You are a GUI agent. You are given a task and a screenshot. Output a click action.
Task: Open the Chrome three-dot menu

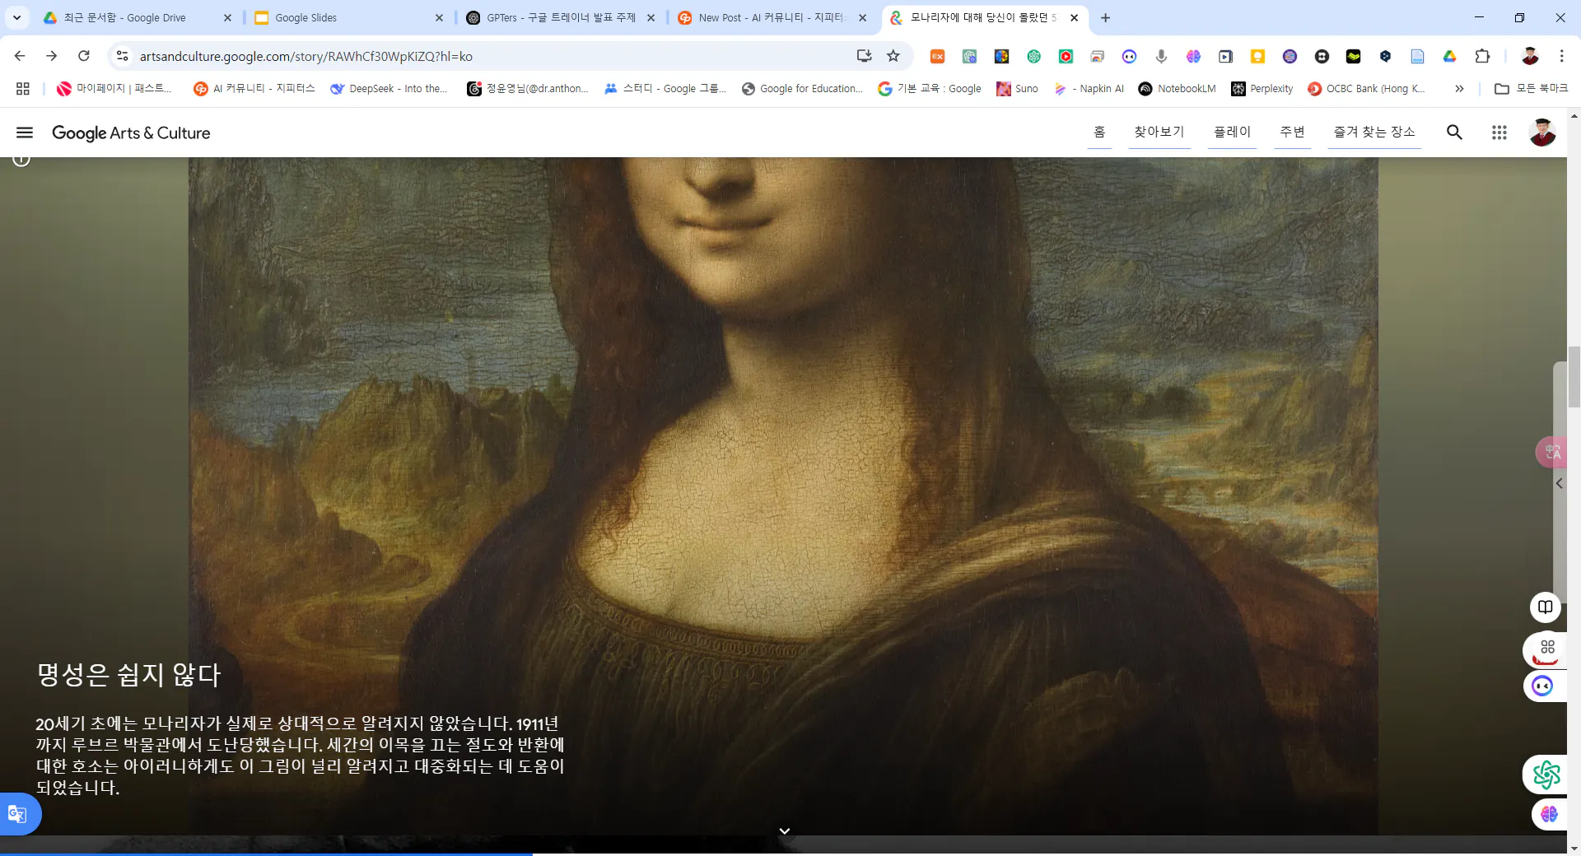coord(1561,56)
